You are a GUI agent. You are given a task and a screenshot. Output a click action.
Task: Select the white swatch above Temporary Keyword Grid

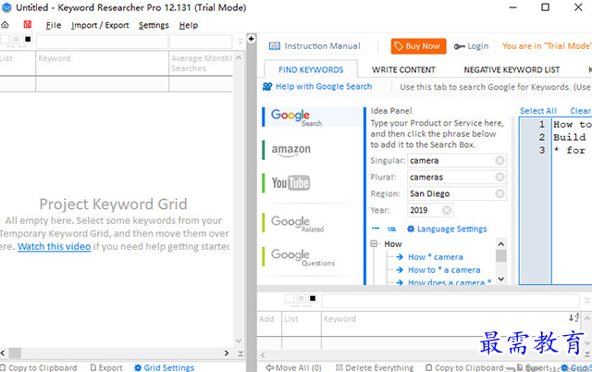click(x=290, y=298)
